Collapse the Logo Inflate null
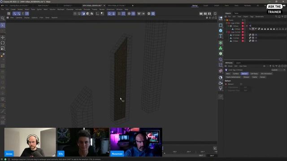Screen dimensions: 287x161 tap(227, 23)
